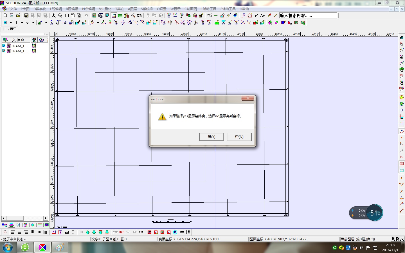Image resolution: width=405 pixels, height=253 pixels.
Task: Open dropdown arrow next to green polygon edit tool
Action: point(46,22)
